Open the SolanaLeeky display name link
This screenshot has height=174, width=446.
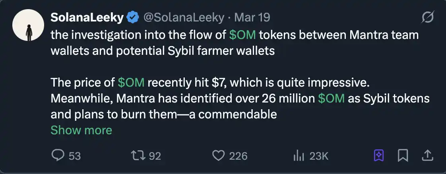(87, 17)
